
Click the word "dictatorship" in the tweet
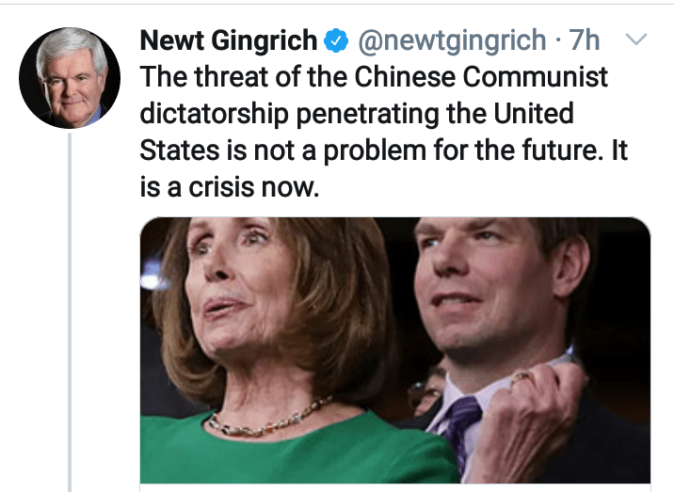pyautogui.click(x=214, y=114)
